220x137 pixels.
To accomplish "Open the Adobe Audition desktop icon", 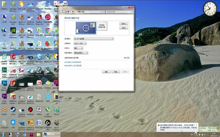I will [4, 70].
